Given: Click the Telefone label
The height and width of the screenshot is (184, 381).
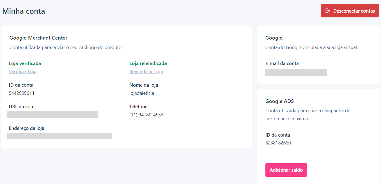Looking at the screenshot, I should (x=138, y=107).
